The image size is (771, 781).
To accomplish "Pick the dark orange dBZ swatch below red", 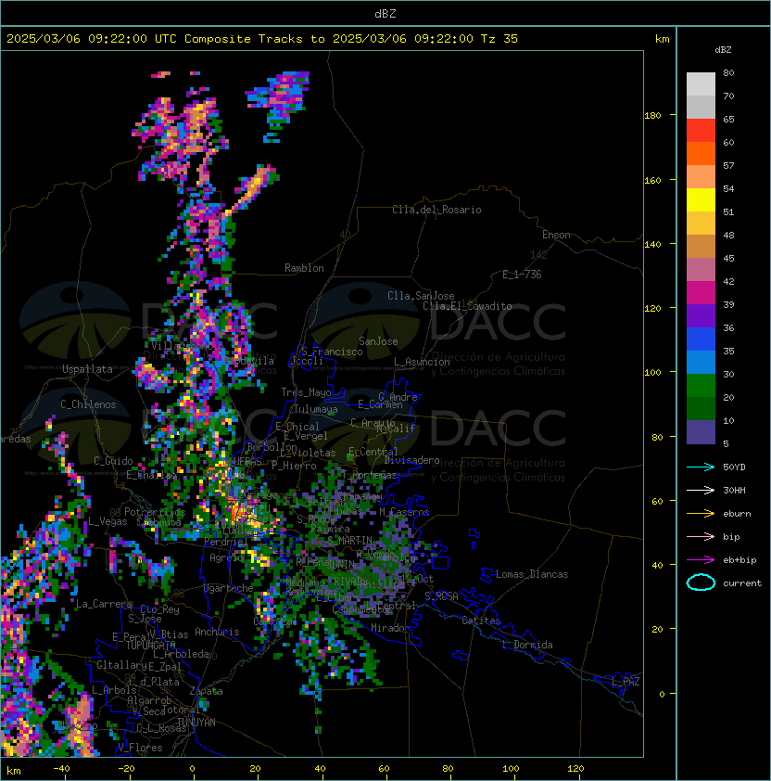I will [x=701, y=154].
